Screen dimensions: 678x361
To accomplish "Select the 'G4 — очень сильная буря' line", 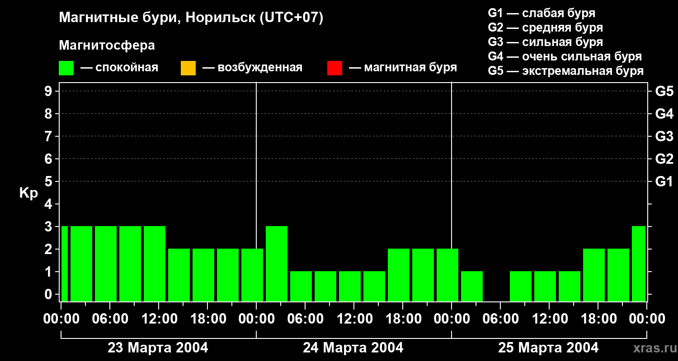I will (565, 56).
